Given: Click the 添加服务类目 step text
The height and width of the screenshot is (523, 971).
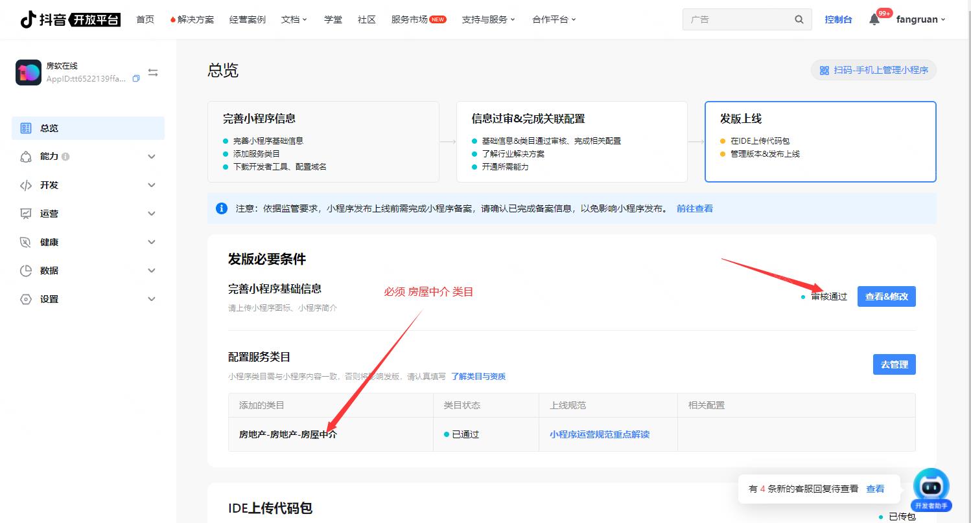Looking at the screenshot, I should point(257,154).
